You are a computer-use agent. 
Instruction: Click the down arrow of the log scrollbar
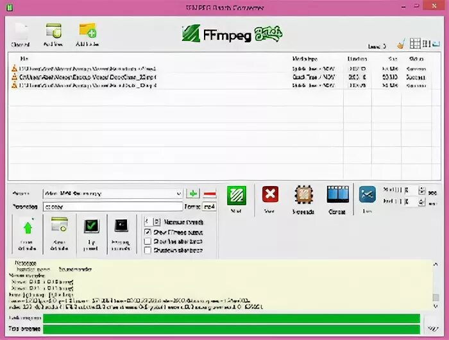click(x=436, y=307)
